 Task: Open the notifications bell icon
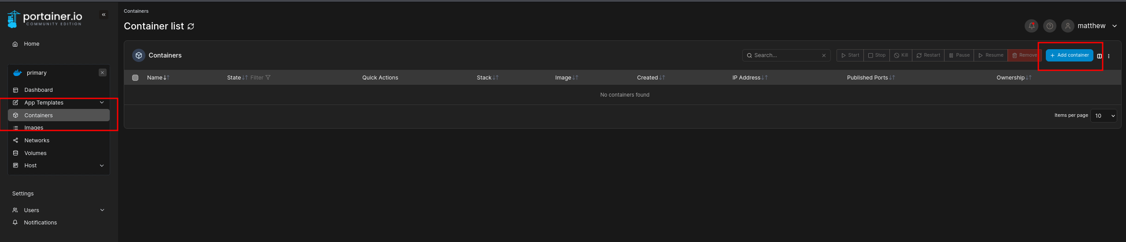[x=1031, y=26]
